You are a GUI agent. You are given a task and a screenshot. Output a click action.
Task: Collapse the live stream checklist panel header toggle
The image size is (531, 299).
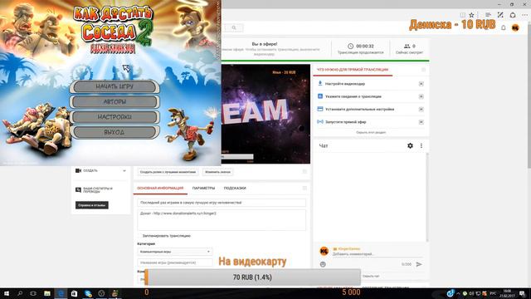pos(423,70)
